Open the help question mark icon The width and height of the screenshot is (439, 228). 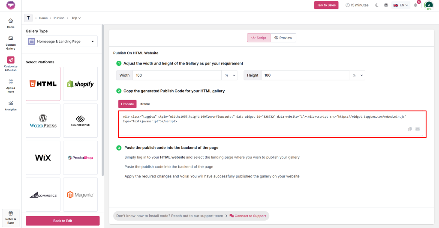[x=386, y=5]
